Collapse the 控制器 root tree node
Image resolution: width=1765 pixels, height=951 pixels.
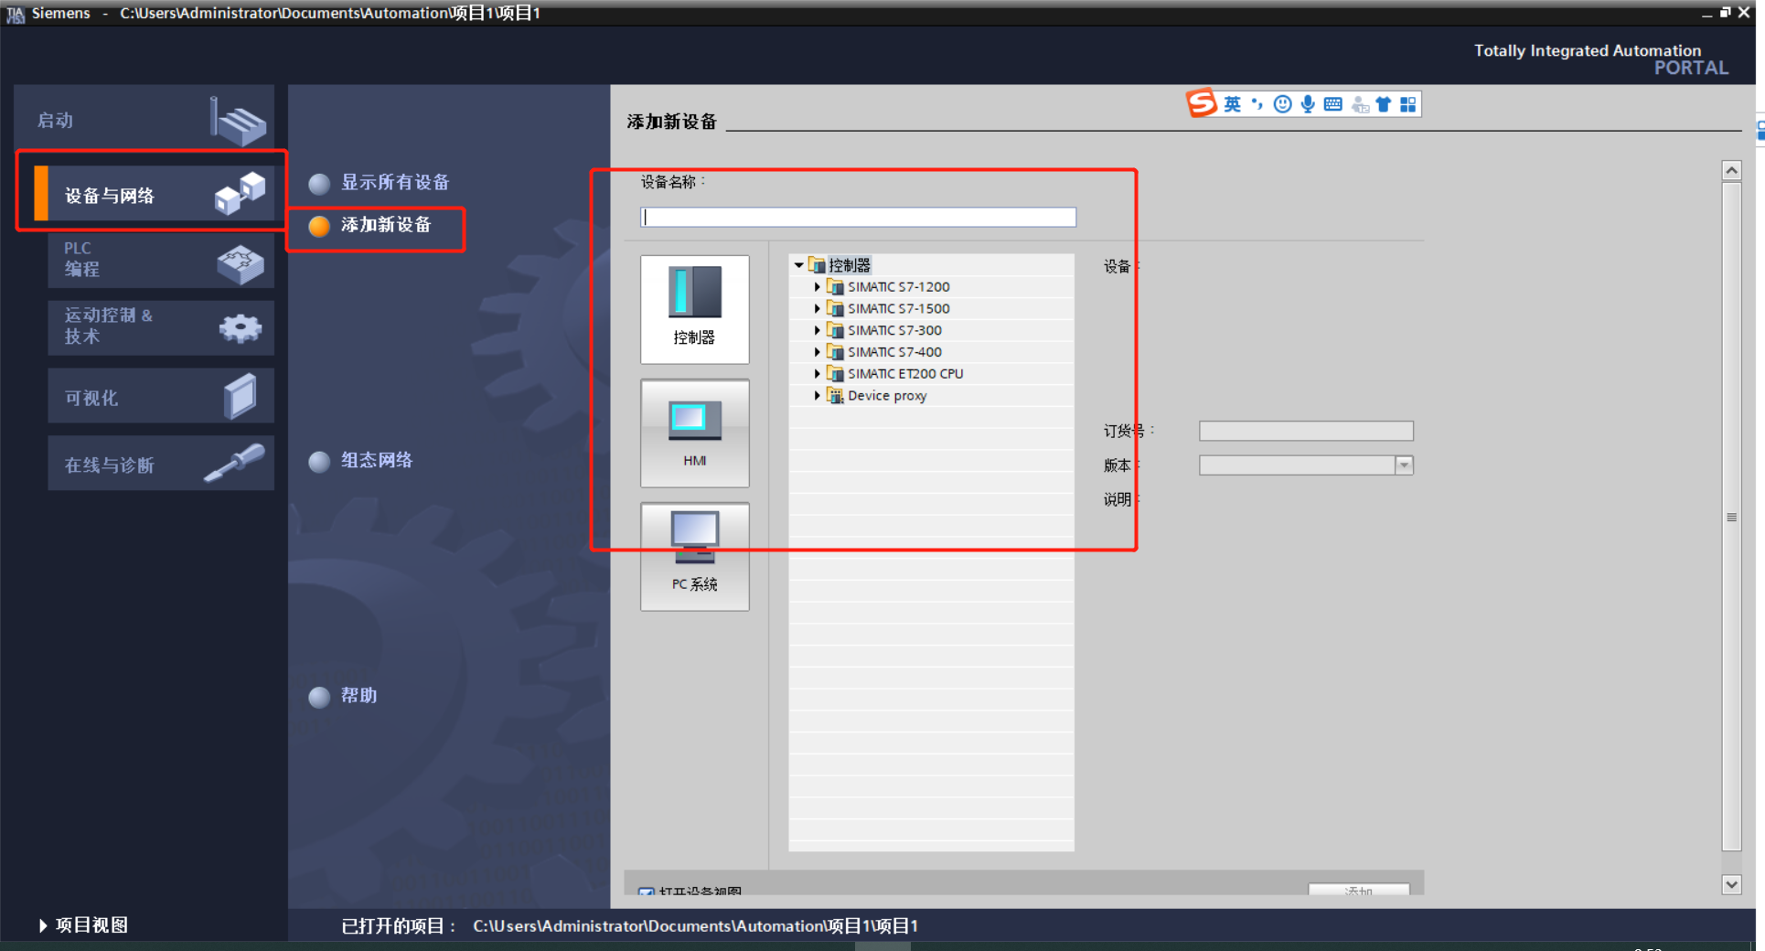(798, 265)
